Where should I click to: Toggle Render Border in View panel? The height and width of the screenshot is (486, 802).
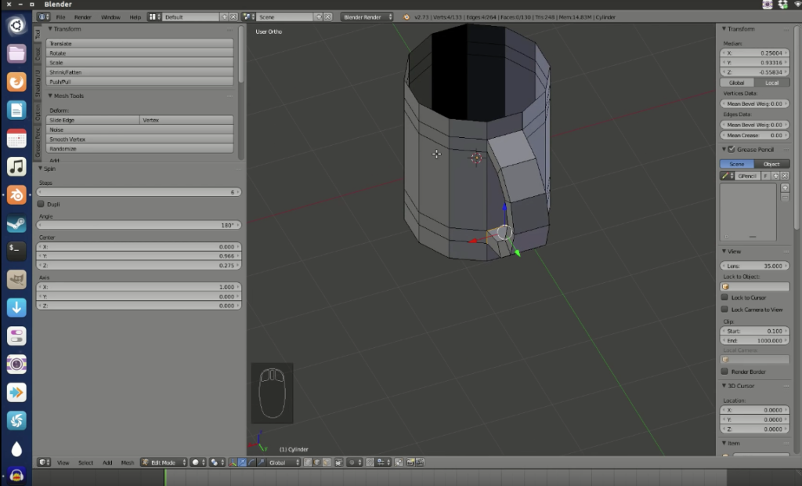point(724,371)
